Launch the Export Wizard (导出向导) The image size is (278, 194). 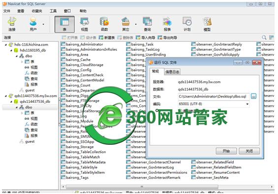coord(167,37)
